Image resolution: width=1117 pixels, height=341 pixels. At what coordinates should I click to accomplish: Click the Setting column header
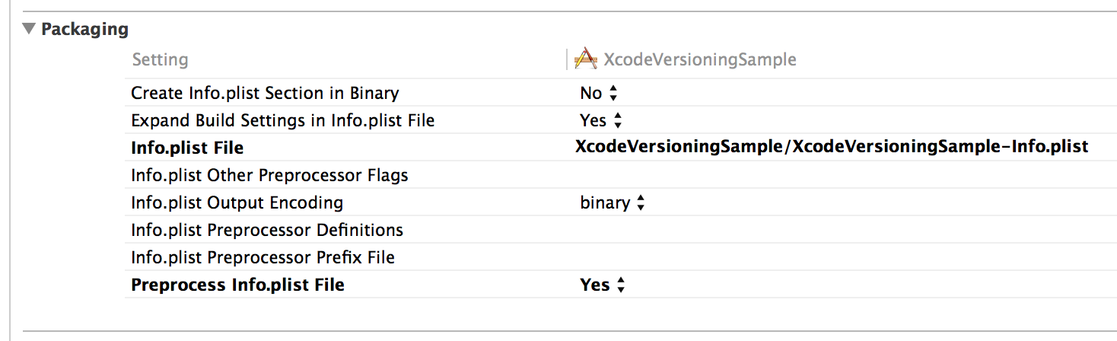160,59
